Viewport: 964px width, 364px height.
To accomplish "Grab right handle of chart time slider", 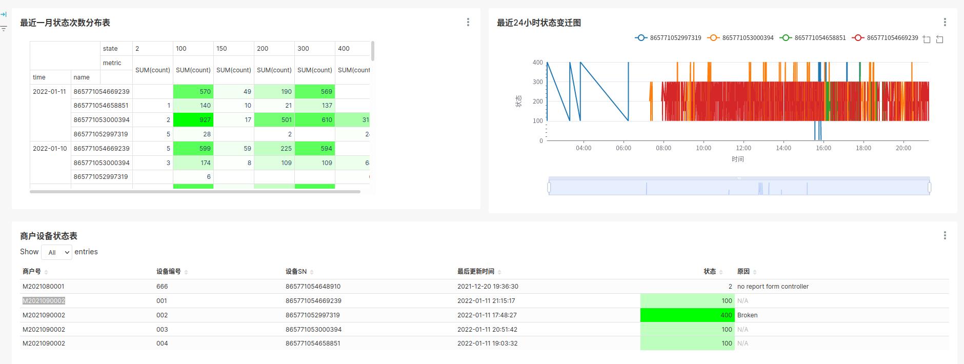I will [x=930, y=188].
